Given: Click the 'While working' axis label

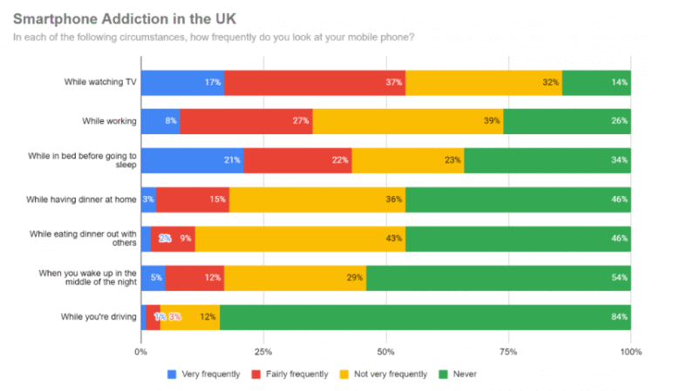Looking at the screenshot, I should (109, 121).
